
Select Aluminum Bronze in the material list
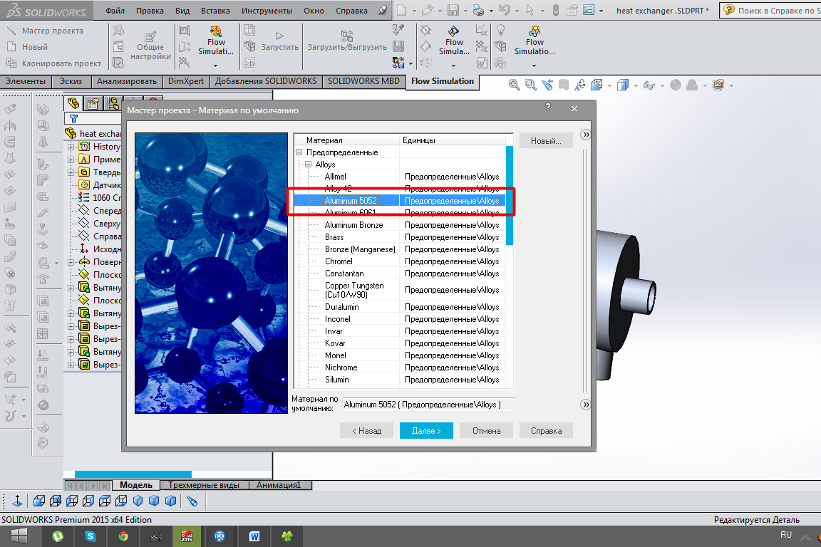(x=354, y=225)
